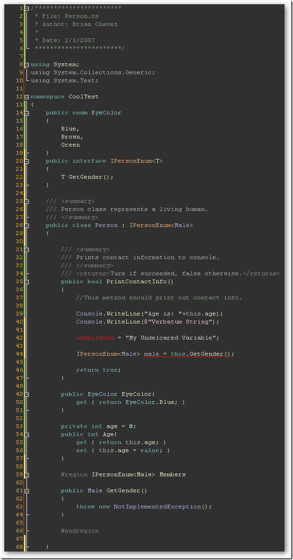Click the value keyword in the setter

tap(149, 450)
